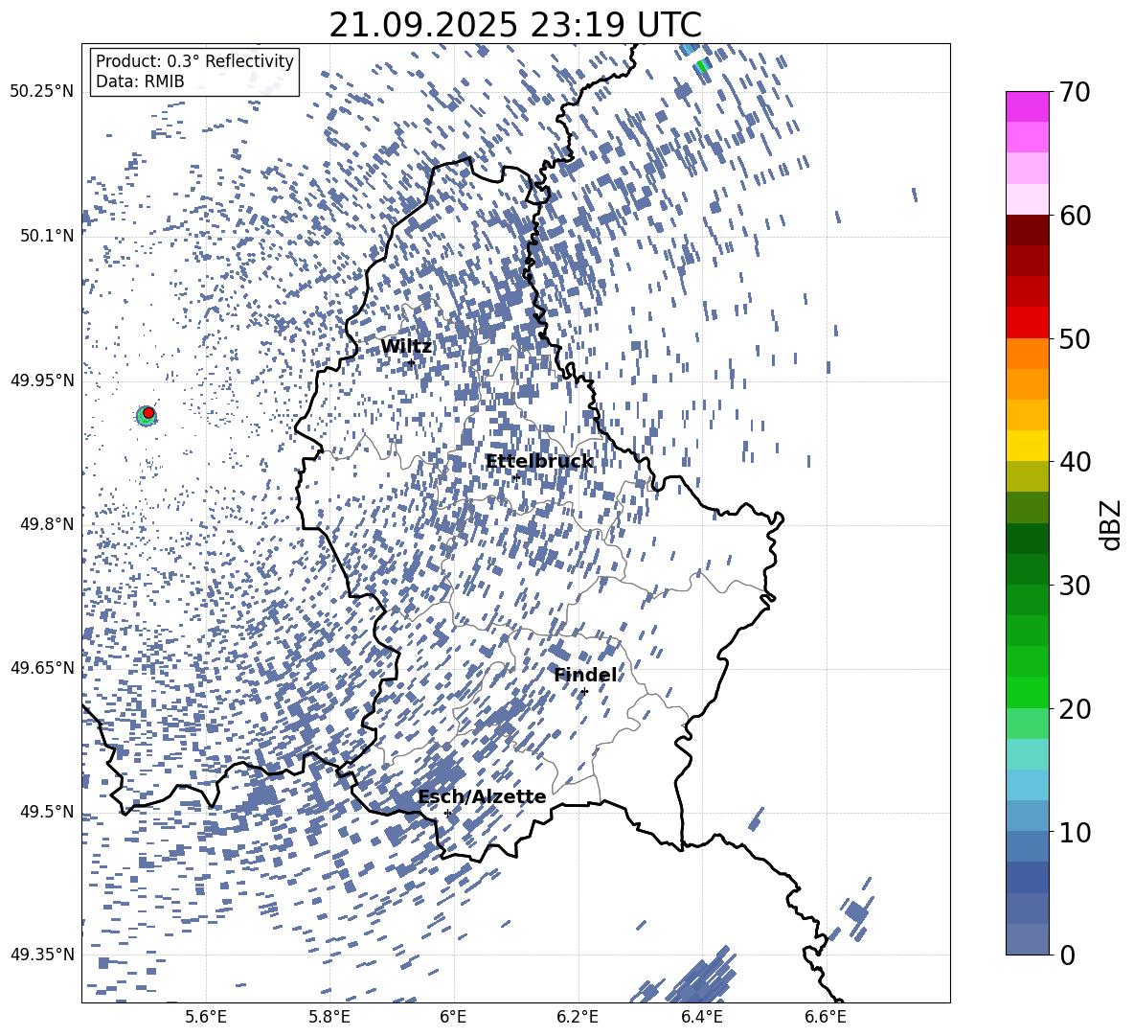Click the 6.4°E longitude label

tap(701, 1017)
